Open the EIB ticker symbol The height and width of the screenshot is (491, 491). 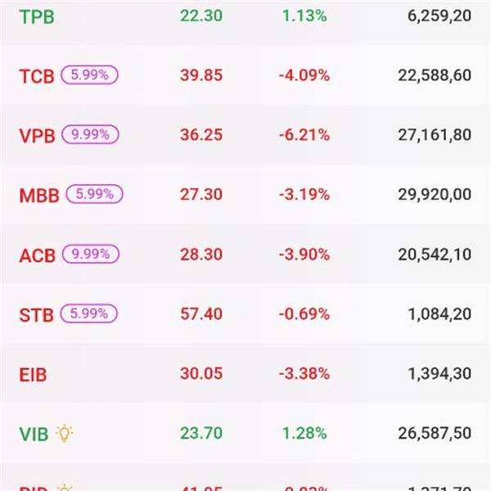pos(33,375)
